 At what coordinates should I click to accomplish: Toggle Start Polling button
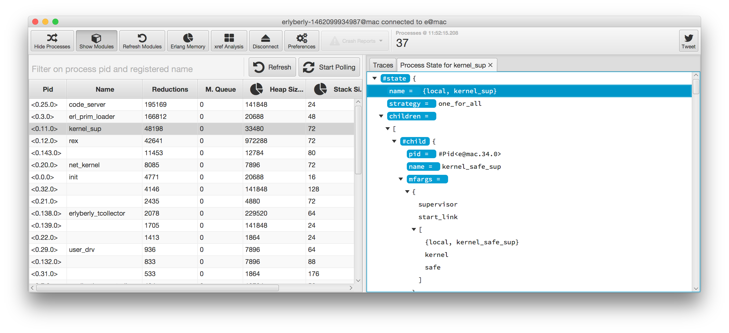(x=329, y=67)
